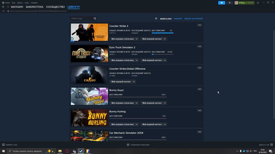Click the padlock icon in address bar

pyautogui.click(x=8, y=11)
